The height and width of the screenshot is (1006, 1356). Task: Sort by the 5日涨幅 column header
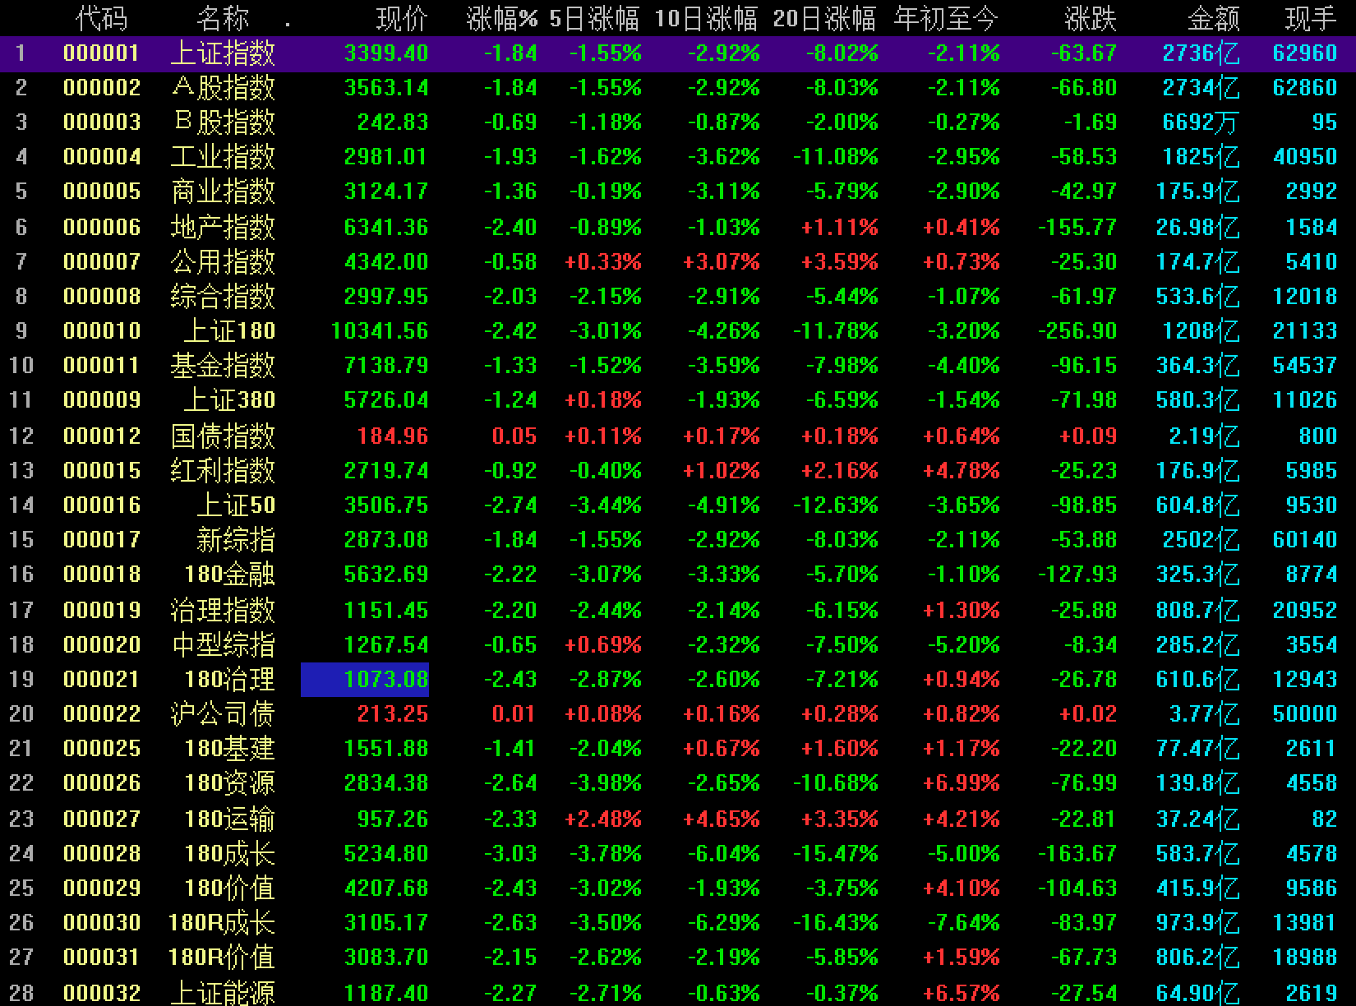tap(595, 17)
